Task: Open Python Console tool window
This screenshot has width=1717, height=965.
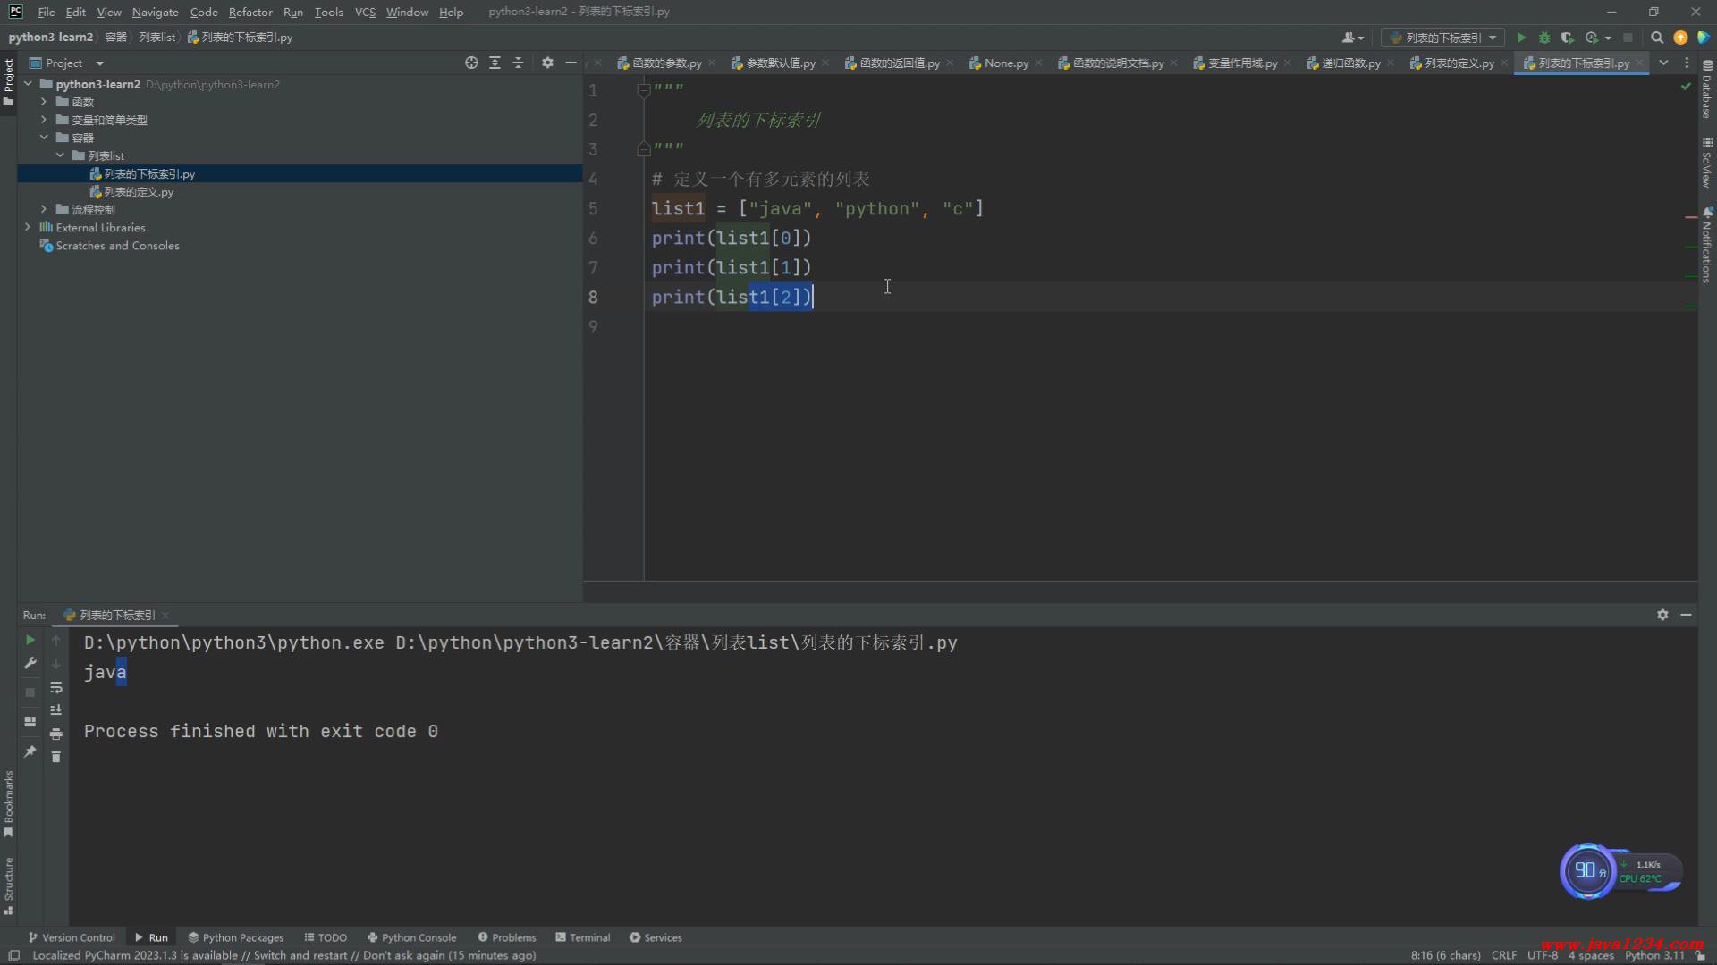Action: [411, 937]
